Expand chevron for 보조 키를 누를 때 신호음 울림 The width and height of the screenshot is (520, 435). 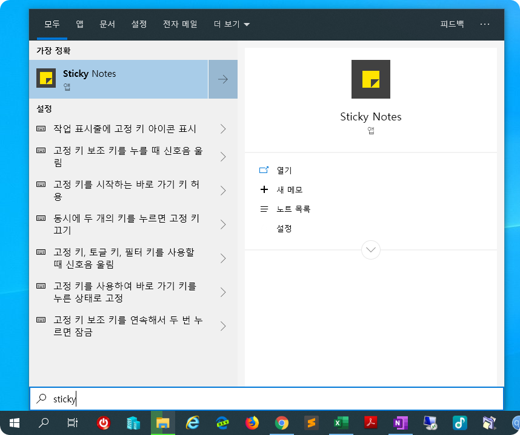click(x=223, y=157)
